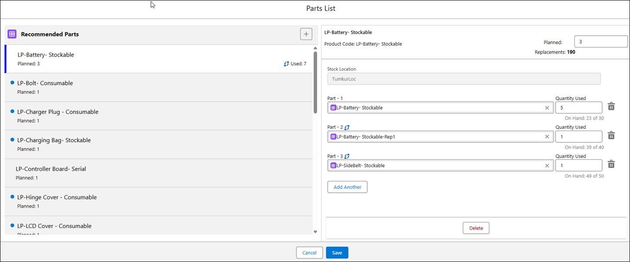Click Part - 2 lookup field

tap(440, 137)
